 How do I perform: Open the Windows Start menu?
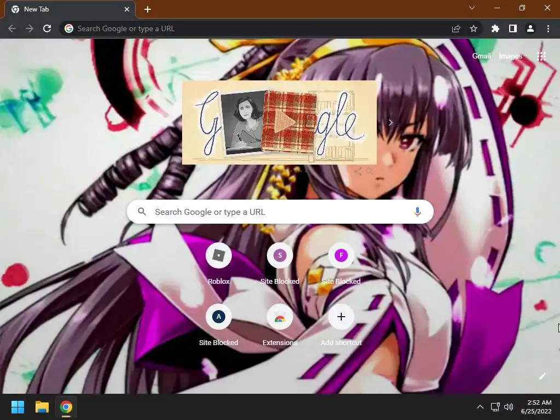coord(17,407)
